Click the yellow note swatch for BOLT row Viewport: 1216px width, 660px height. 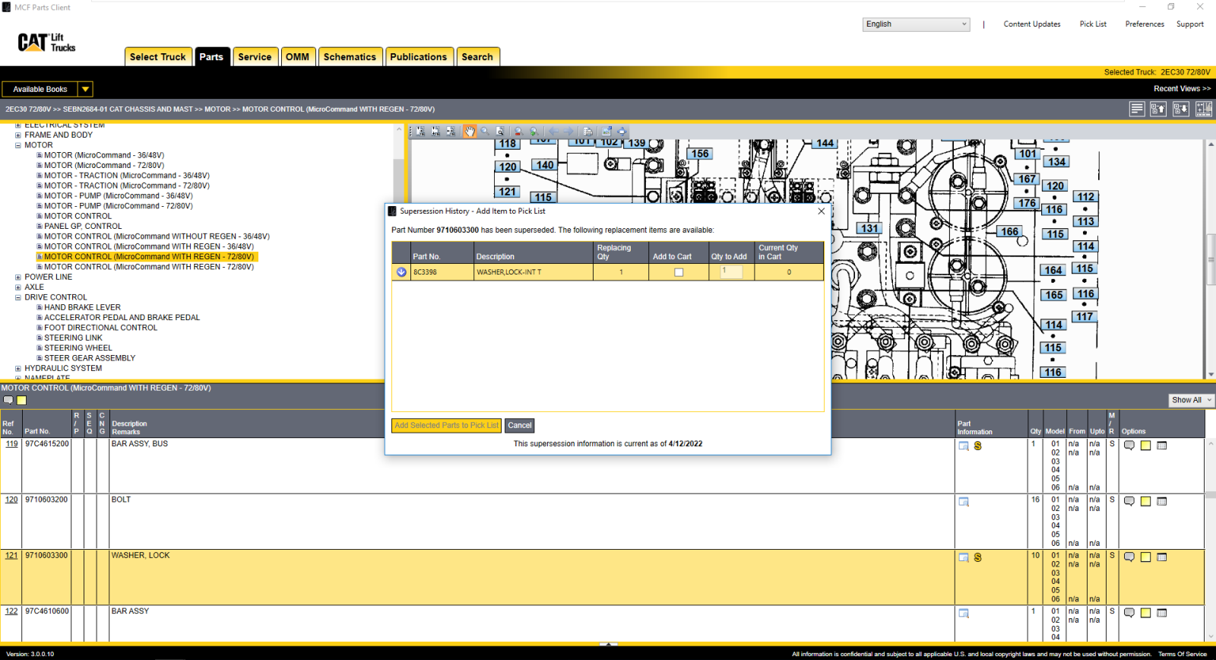point(1145,502)
